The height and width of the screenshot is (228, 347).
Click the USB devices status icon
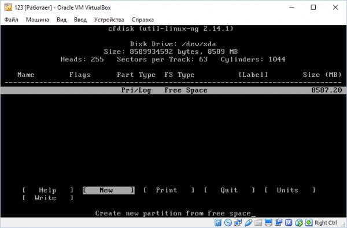coord(248,222)
